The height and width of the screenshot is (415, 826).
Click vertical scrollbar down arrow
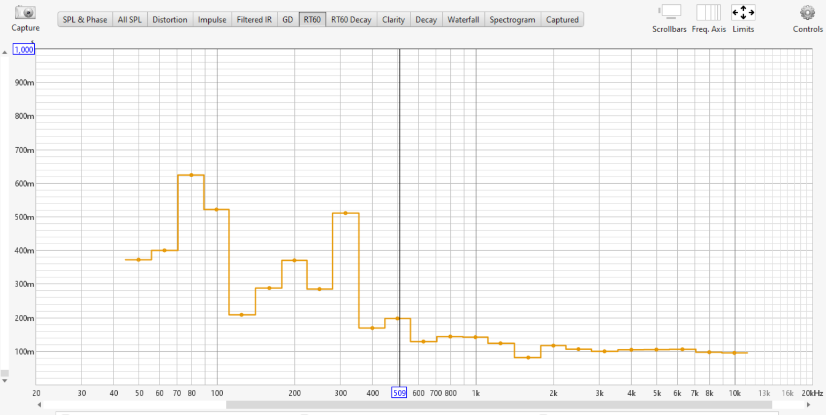5,381
